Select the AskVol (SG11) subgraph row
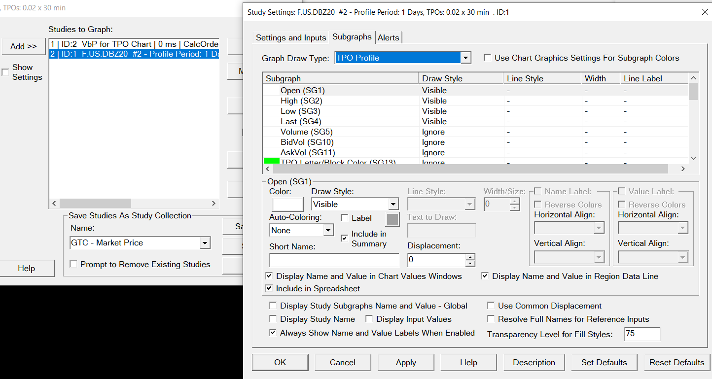Screen dimensions: 712x379 coord(475,152)
